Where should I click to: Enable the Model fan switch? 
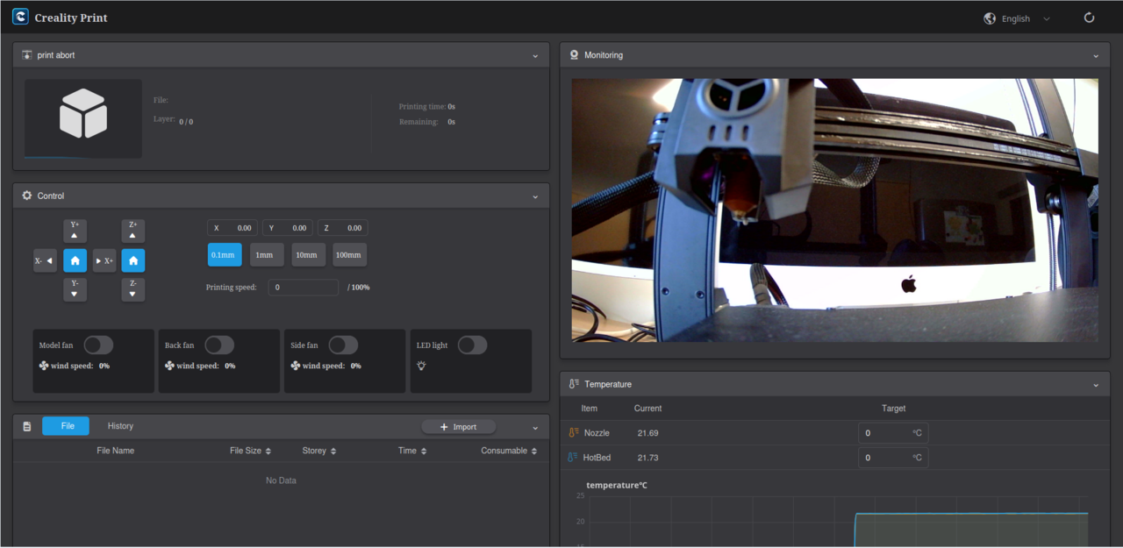click(98, 345)
